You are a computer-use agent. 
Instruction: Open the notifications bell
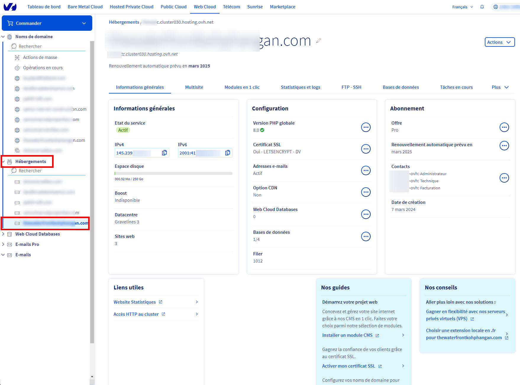[x=482, y=7]
